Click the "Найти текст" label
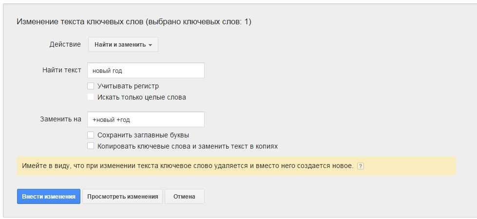This screenshot has height=219, width=477. tap(62, 70)
